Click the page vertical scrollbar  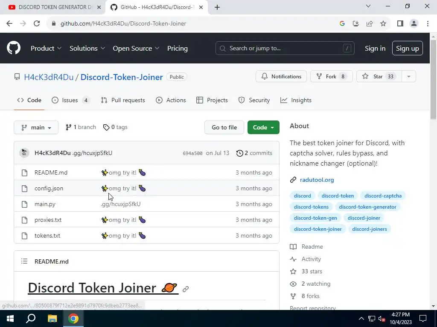434,80
